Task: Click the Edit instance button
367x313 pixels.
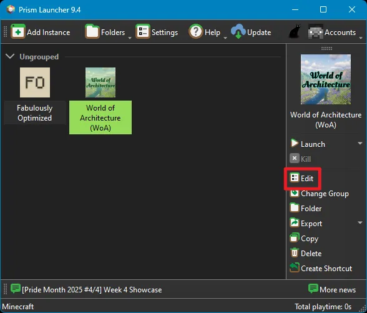Action: (x=301, y=179)
